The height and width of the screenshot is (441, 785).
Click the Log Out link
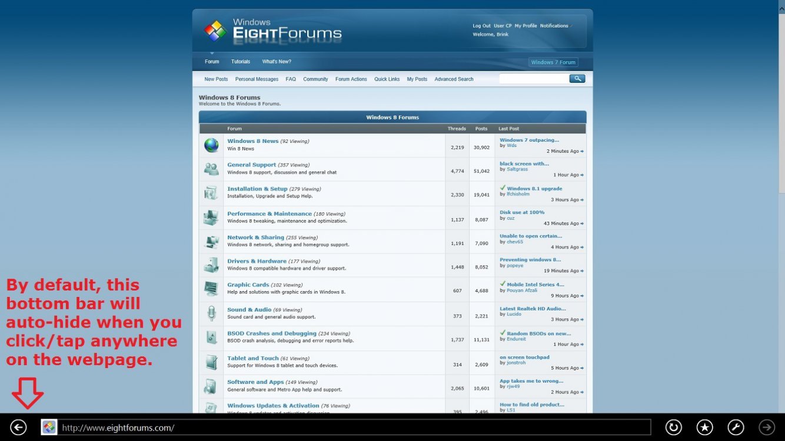(x=481, y=26)
